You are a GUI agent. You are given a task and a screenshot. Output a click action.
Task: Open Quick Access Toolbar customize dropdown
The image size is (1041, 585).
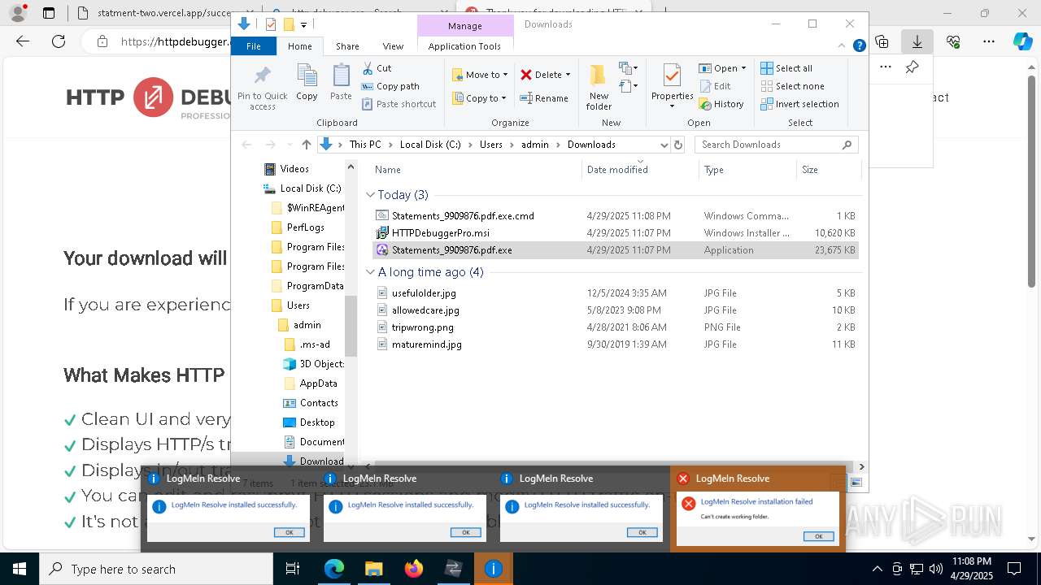pyautogui.click(x=304, y=24)
